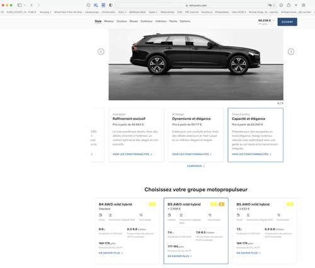Image resolution: width=315 pixels, height=268 pixels.
Task: Switch to the Moteur tab
Action: [109, 21]
